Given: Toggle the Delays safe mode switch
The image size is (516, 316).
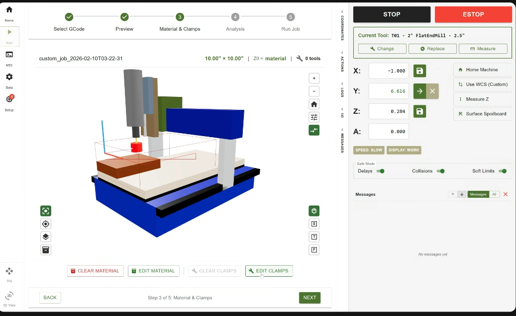Looking at the screenshot, I should pos(381,171).
